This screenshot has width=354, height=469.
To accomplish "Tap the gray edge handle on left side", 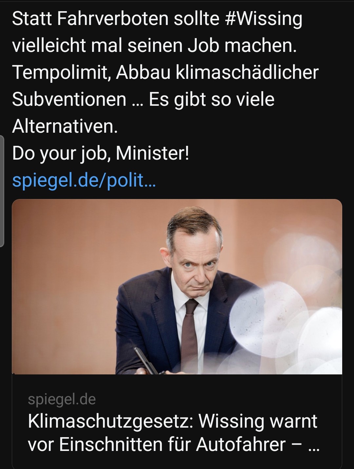I will pos(2,186).
